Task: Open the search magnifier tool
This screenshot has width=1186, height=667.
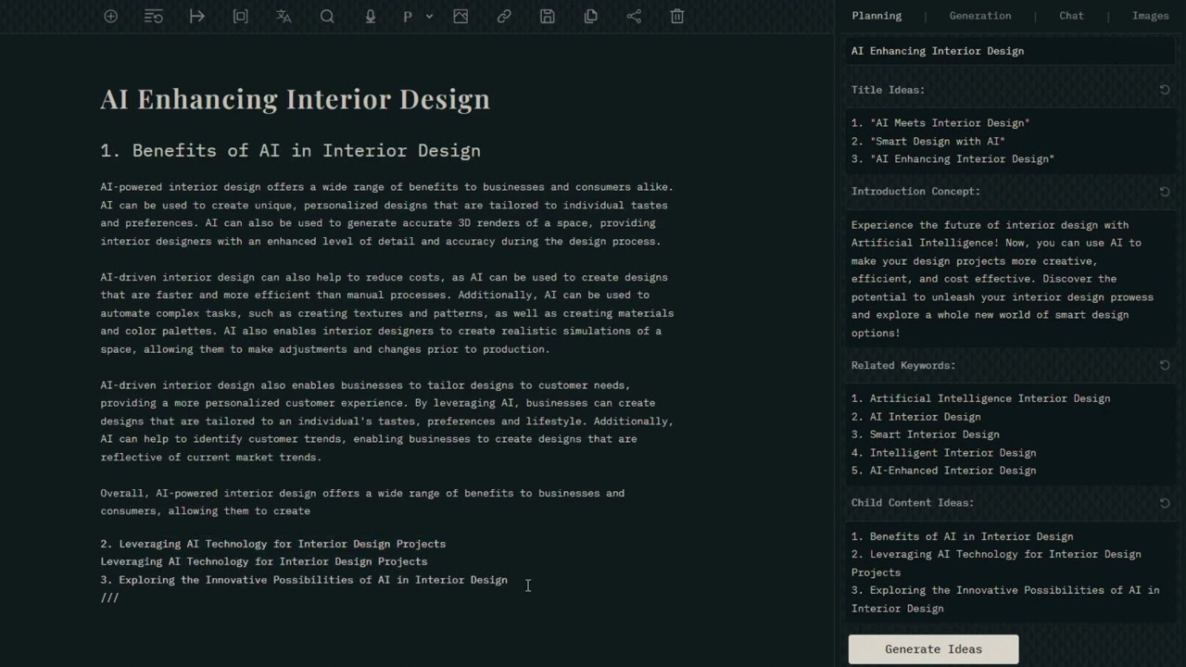Action: [x=327, y=16]
